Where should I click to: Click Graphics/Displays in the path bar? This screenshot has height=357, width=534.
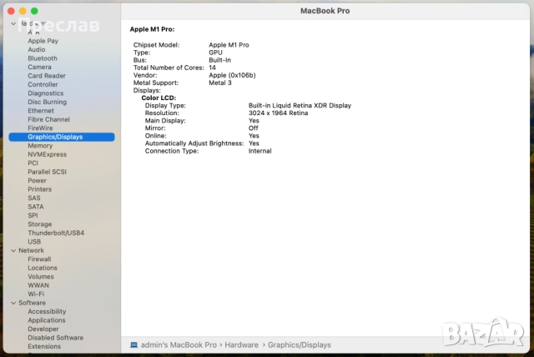[x=300, y=345]
